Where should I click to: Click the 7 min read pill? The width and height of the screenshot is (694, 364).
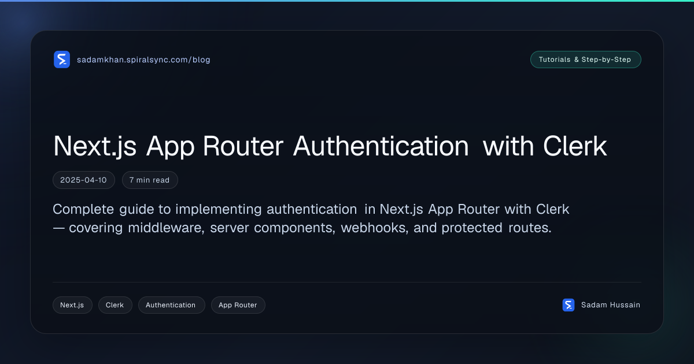tap(150, 180)
